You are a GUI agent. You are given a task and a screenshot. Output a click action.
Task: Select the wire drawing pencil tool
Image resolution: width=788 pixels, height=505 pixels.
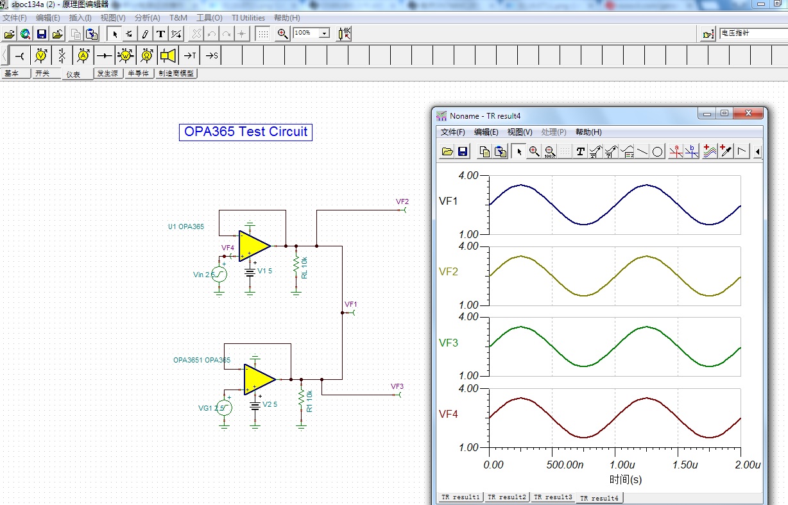pyautogui.click(x=145, y=34)
